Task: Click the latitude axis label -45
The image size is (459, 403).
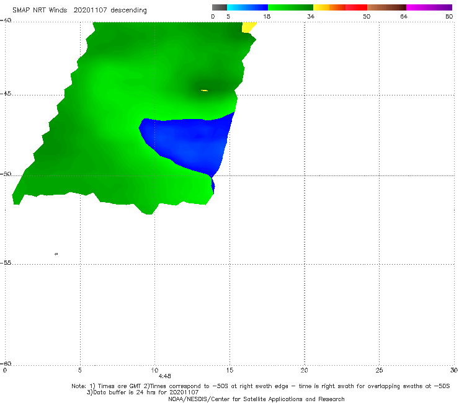Action: point(6,94)
